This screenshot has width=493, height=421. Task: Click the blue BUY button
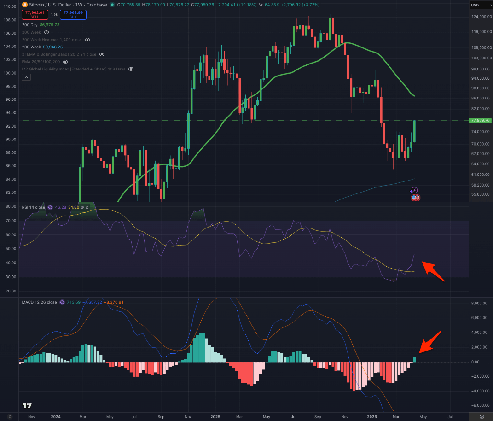[73, 14]
